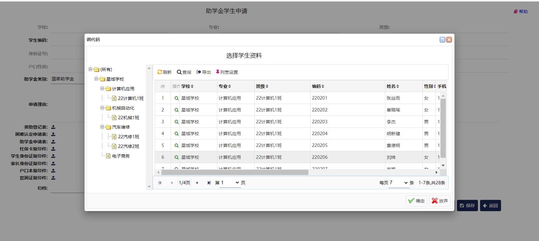Upload file for 学生身份证复印件
This screenshot has width=539, height=241.
click(53, 156)
